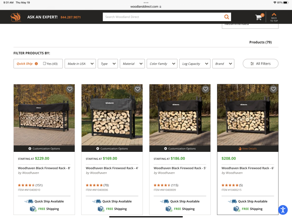292x219 pixels.
Task: Click the Quick Ship info icon
Action: (36, 64)
